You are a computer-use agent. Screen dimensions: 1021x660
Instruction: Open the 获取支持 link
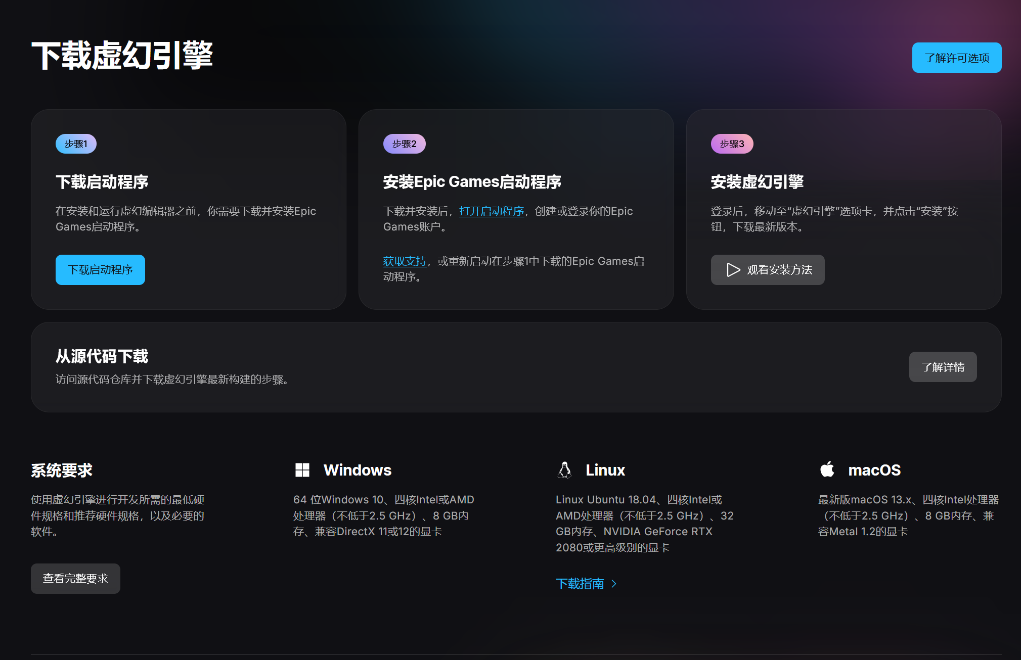pos(405,261)
